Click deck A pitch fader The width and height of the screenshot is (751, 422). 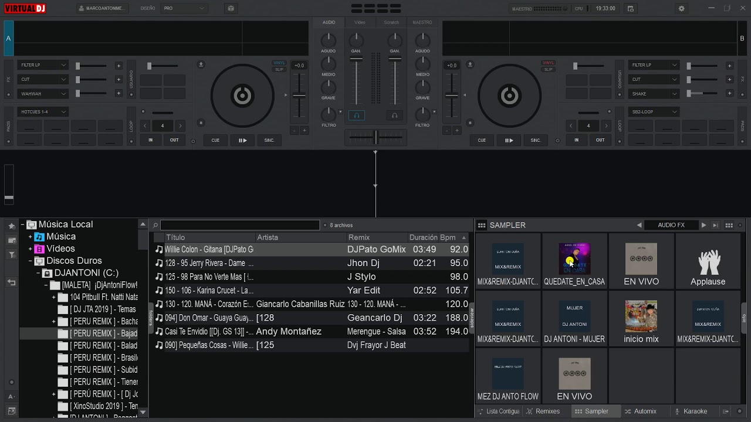[299, 96]
